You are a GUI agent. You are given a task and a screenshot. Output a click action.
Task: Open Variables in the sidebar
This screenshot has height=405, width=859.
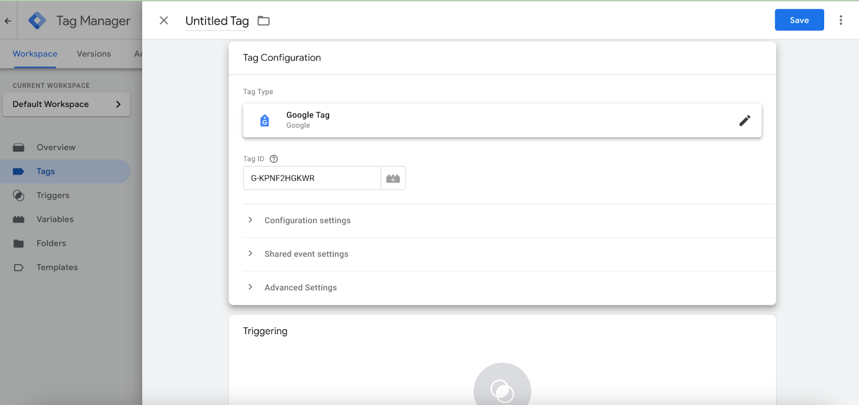point(65,219)
